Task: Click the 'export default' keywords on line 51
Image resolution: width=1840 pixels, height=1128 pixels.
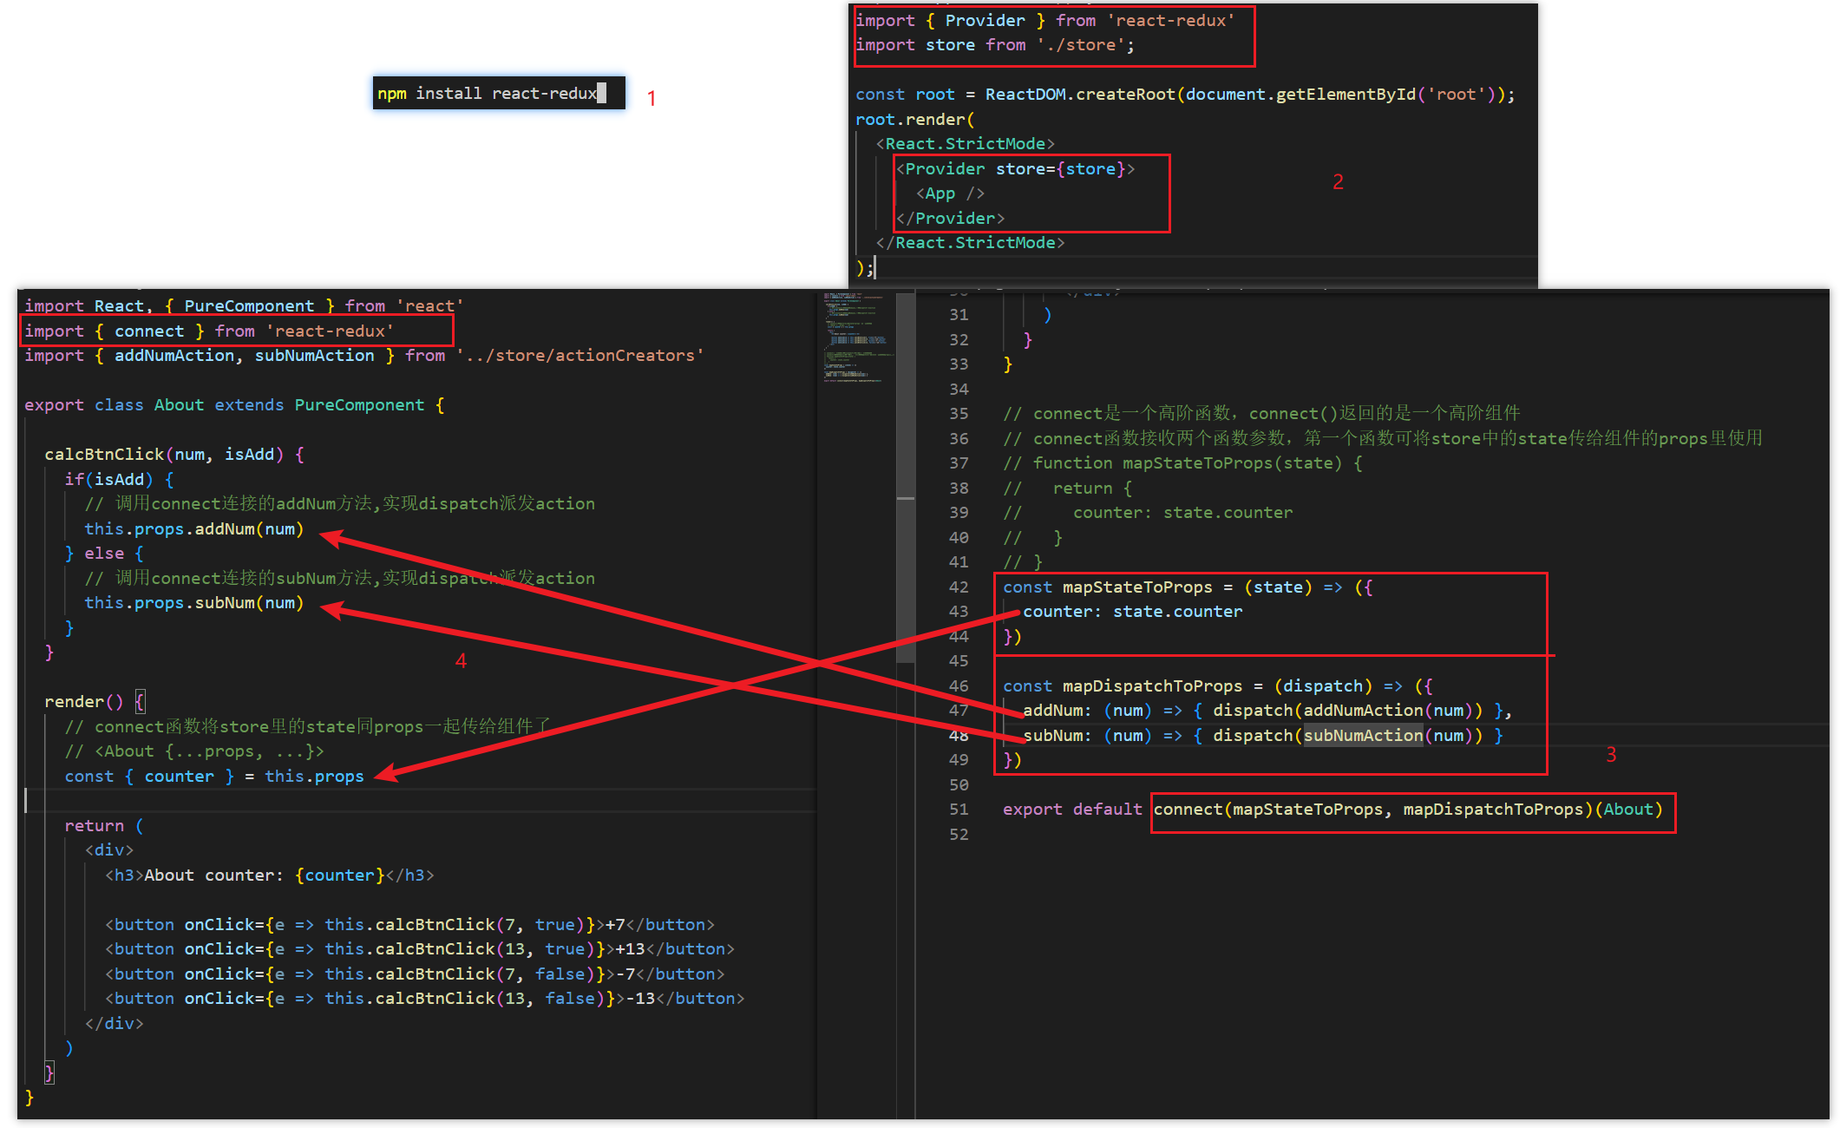Action: point(1072,809)
